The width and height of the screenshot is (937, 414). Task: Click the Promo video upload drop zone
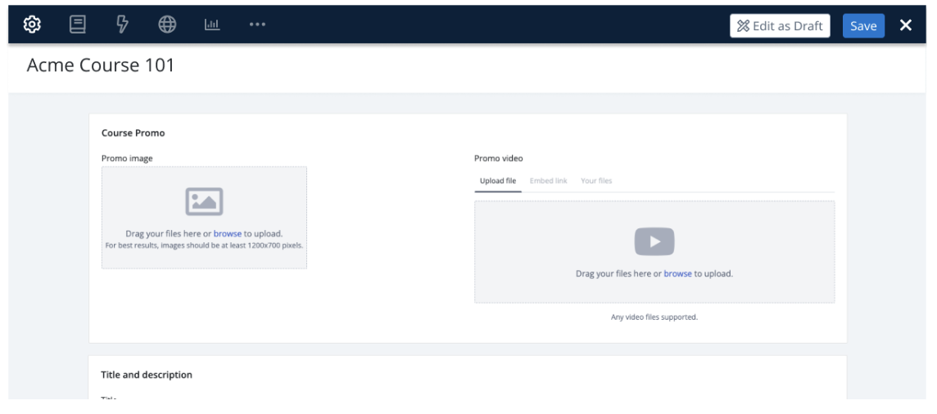coord(654,290)
